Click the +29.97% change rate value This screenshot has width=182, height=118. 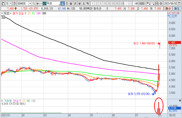(33, 9)
